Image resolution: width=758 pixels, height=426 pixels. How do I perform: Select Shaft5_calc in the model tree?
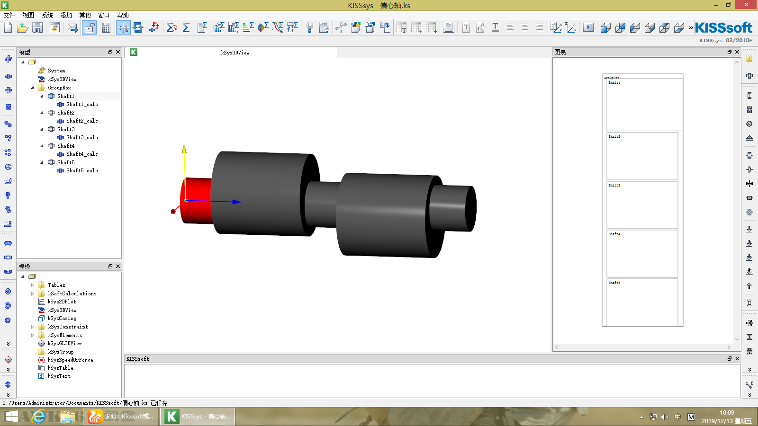(82, 170)
